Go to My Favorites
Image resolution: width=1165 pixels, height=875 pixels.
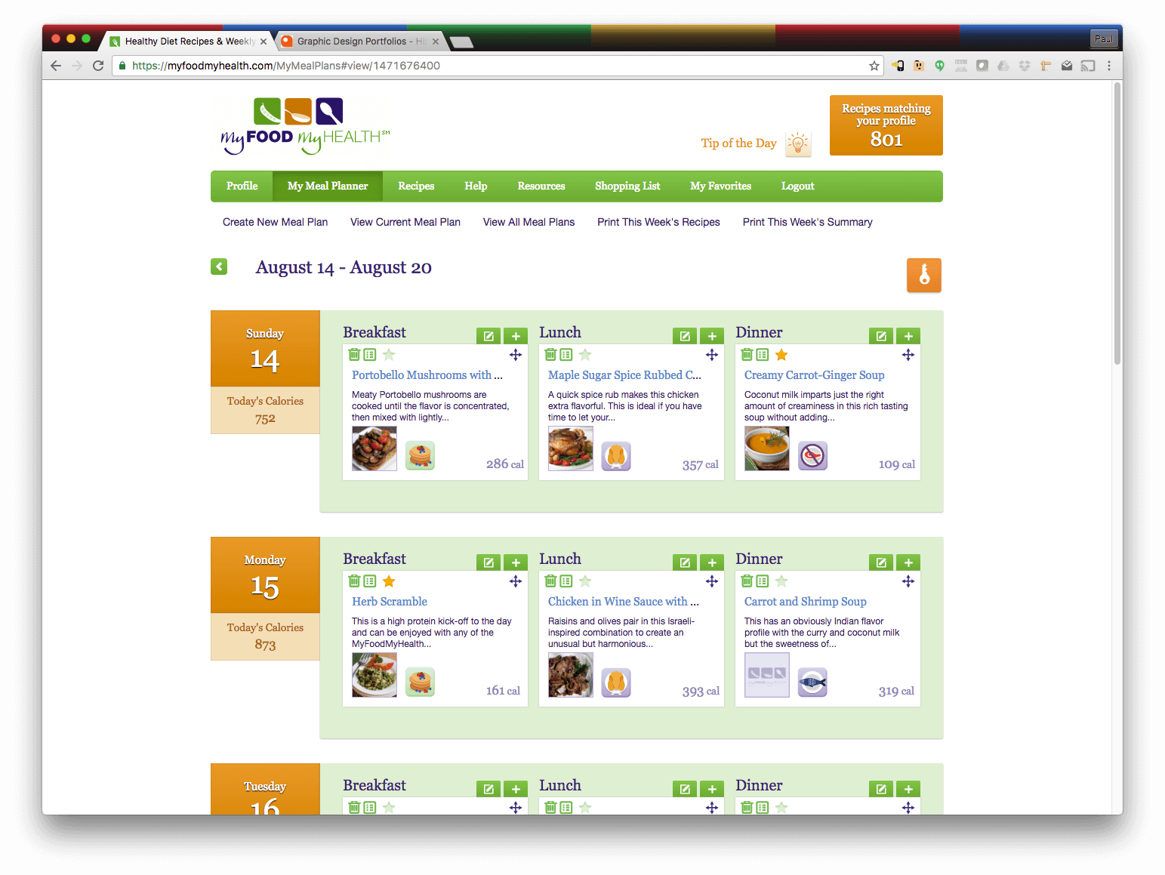pos(720,186)
